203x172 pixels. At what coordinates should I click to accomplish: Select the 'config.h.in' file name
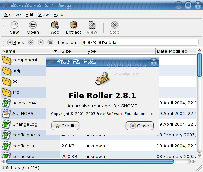click(23, 146)
